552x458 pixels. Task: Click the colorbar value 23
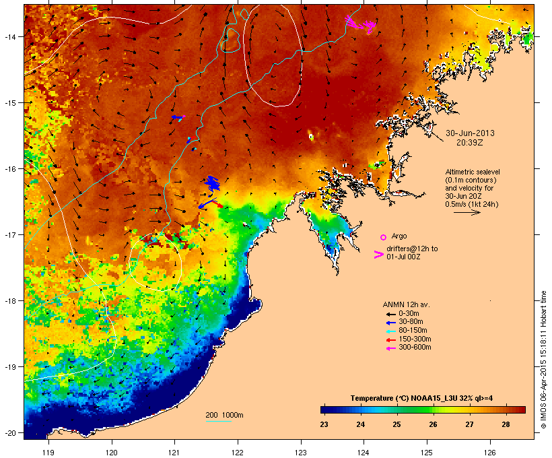click(324, 424)
